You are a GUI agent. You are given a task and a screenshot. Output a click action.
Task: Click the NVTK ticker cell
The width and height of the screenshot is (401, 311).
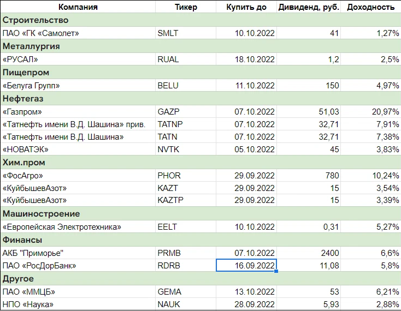[x=186, y=149]
